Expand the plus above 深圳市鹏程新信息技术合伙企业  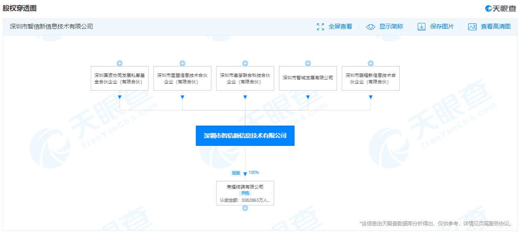pyautogui.click(x=371, y=63)
